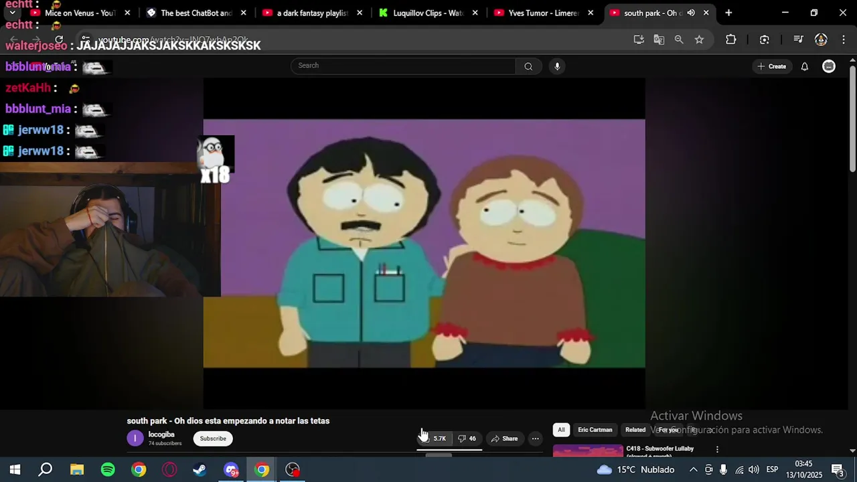Open Opera GX from taskbar
This screenshot has height=482, width=857.
coord(169,470)
